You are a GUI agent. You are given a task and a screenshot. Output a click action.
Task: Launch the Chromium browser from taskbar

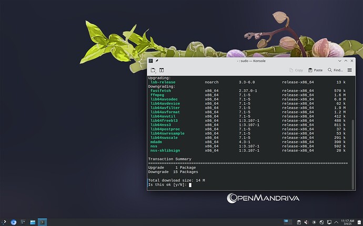pos(13,222)
